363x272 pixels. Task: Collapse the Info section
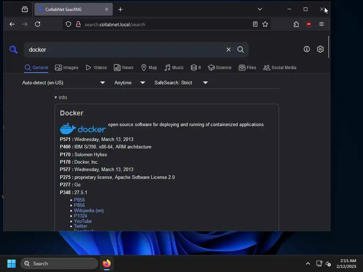(61, 97)
